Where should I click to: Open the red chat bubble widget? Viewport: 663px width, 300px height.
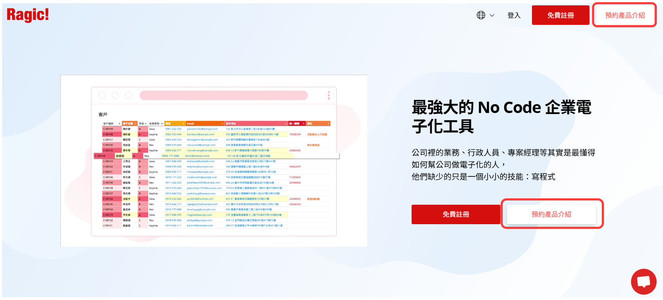pyautogui.click(x=644, y=281)
